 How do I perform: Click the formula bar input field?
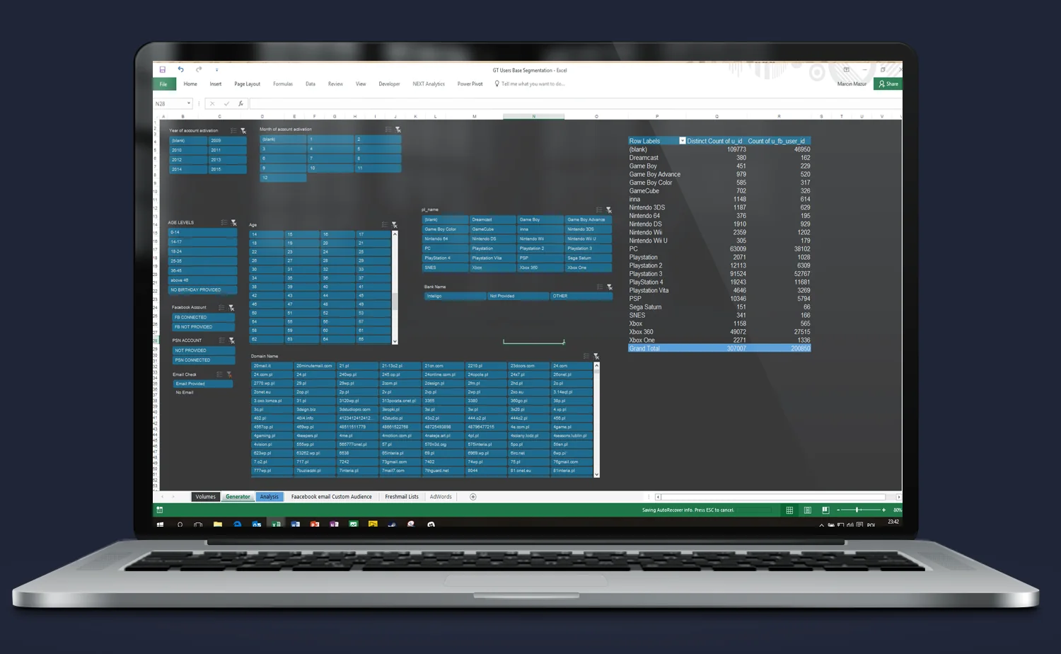pos(575,103)
